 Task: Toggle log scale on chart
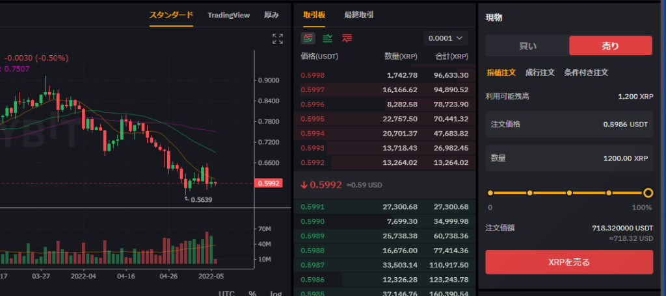pyautogui.click(x=276, y=293)
